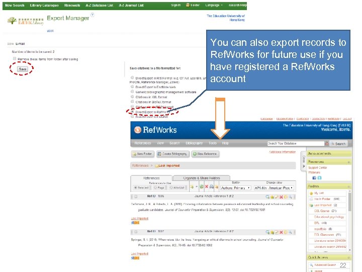Switch to Organize & Share Folders tab
This screenshot has height=272, width=362.
[201, 178]
